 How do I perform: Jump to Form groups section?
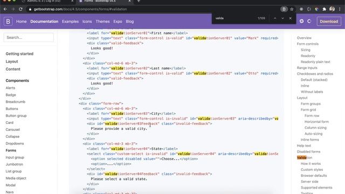pos(310,103)
